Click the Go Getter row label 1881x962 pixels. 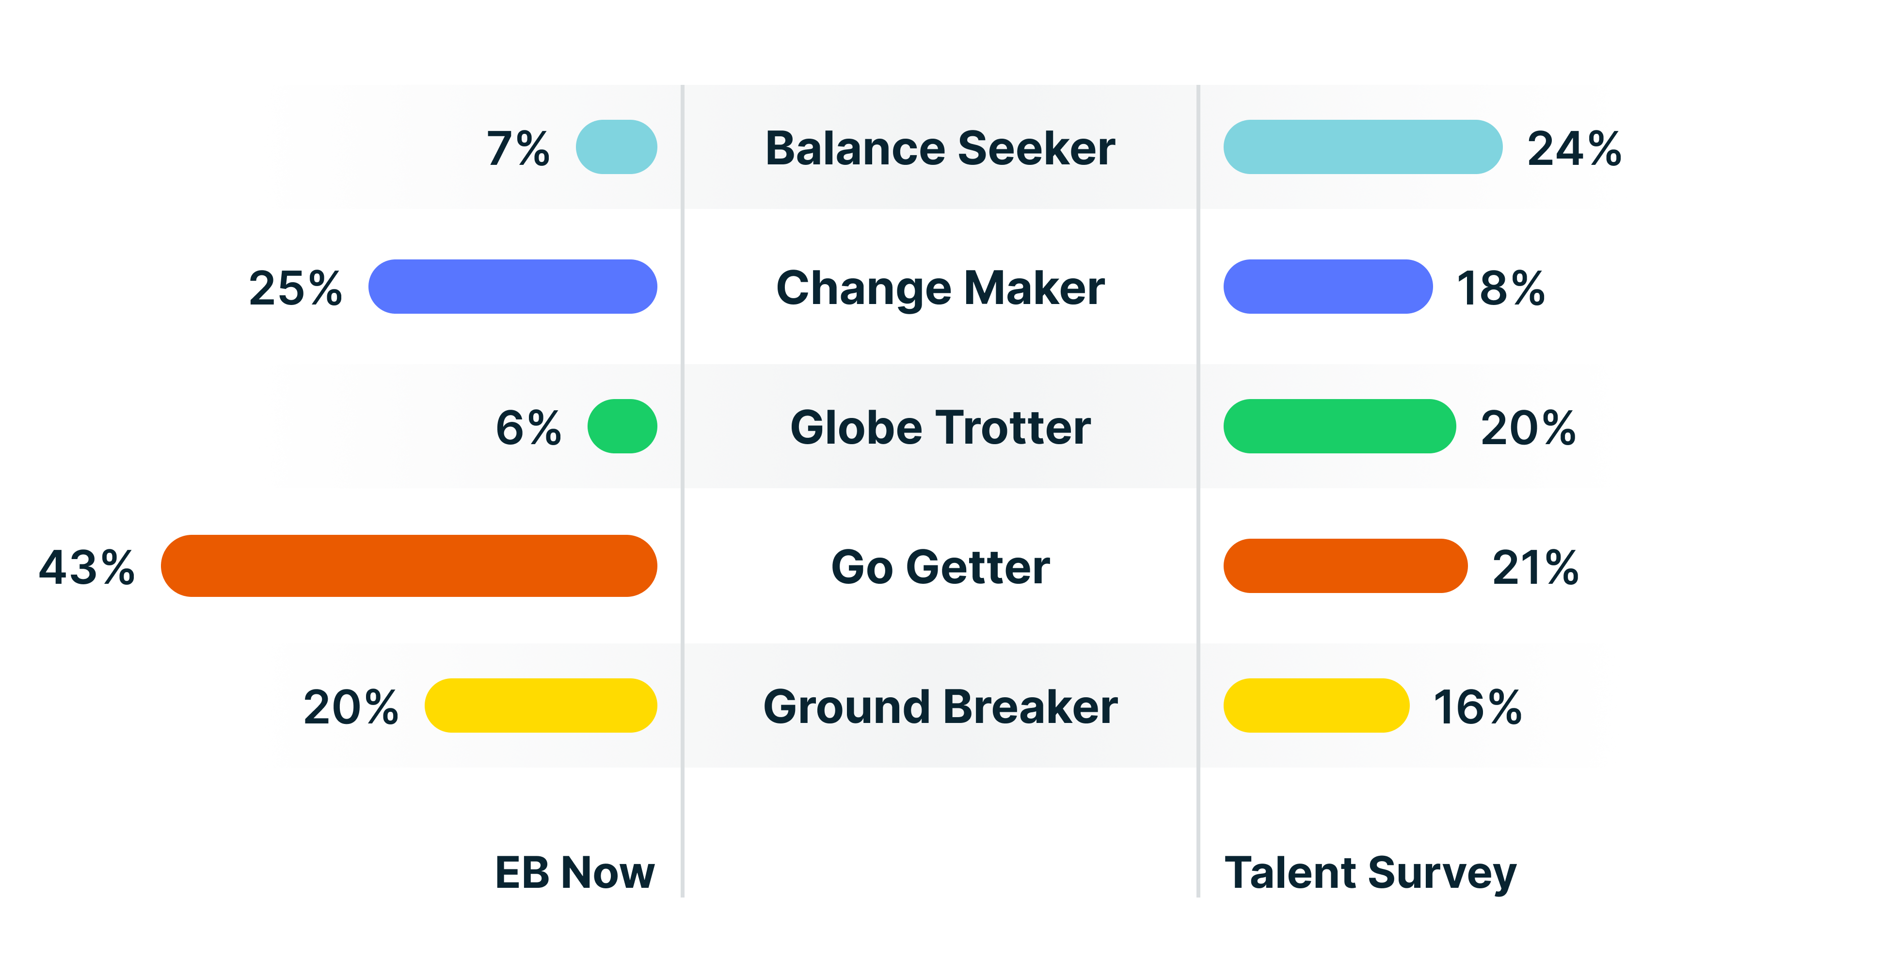click(x=940, y=567)
